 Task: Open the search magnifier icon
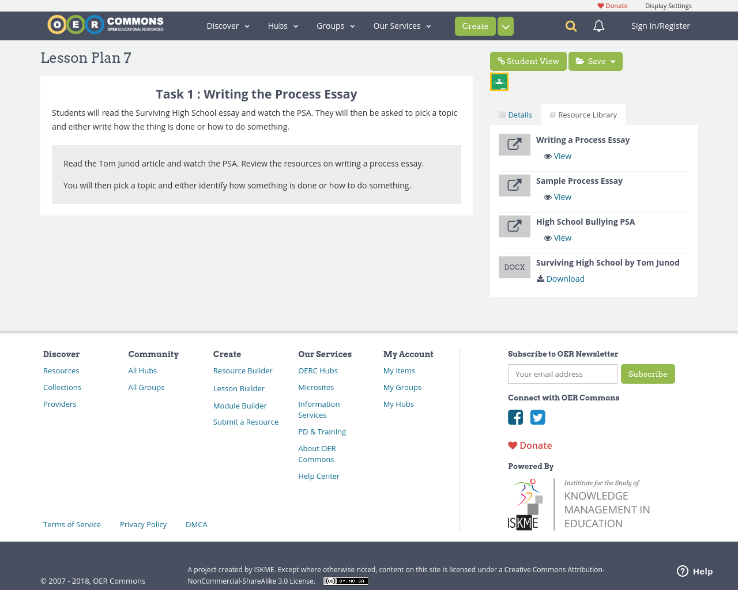[570, 25]
